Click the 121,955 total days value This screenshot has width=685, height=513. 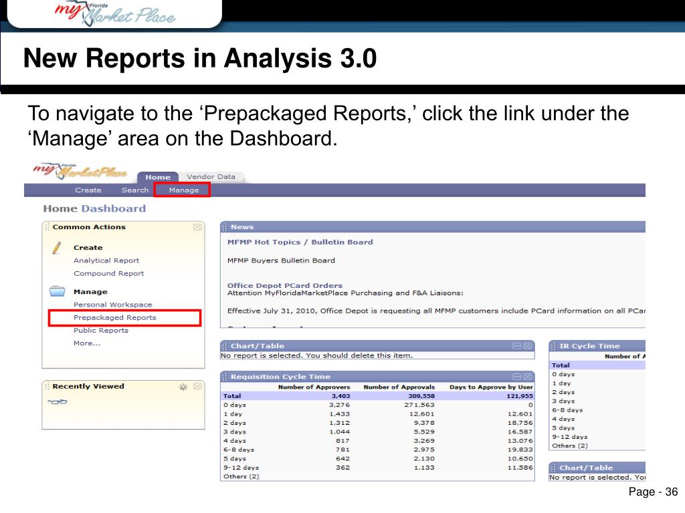pyautogui.click(x=519, y=396)
